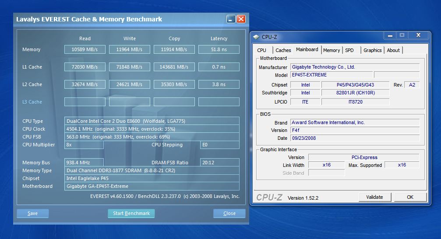Minimize the EVEREST benchmark window

click(x=231, y=19)
